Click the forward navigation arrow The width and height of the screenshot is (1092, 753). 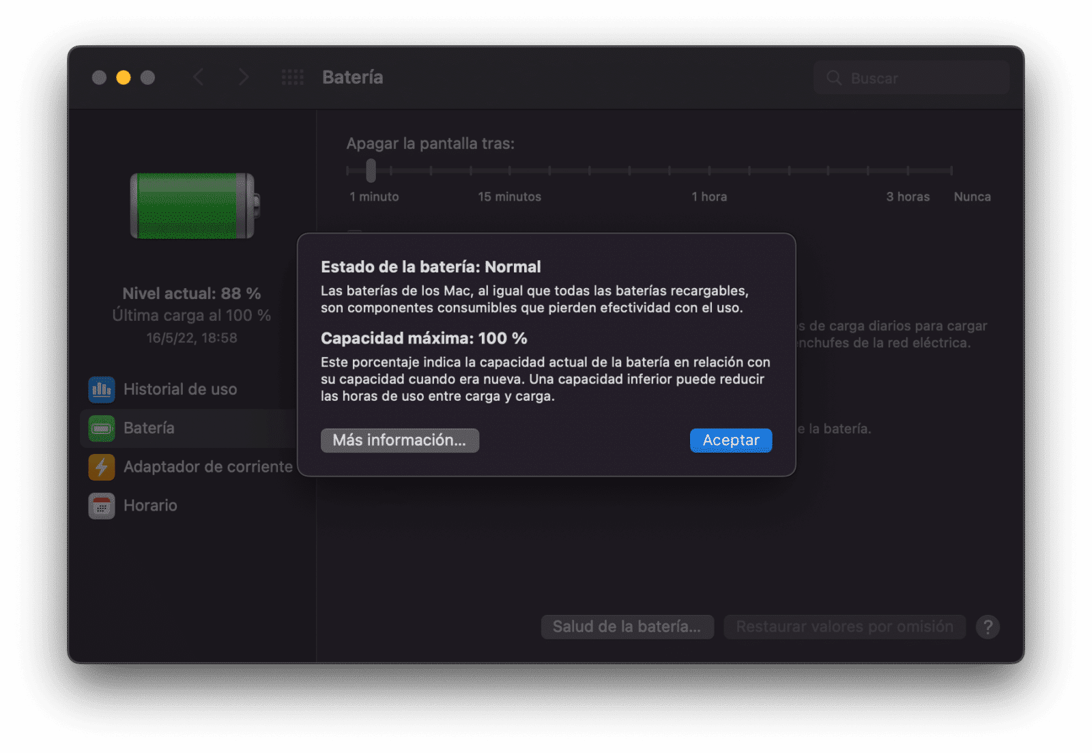(244, 77)
